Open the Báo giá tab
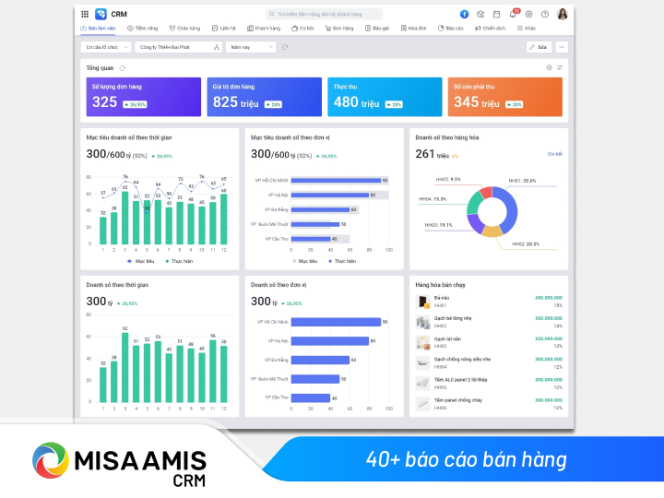664x498 pixels. (x=377, y=29)
